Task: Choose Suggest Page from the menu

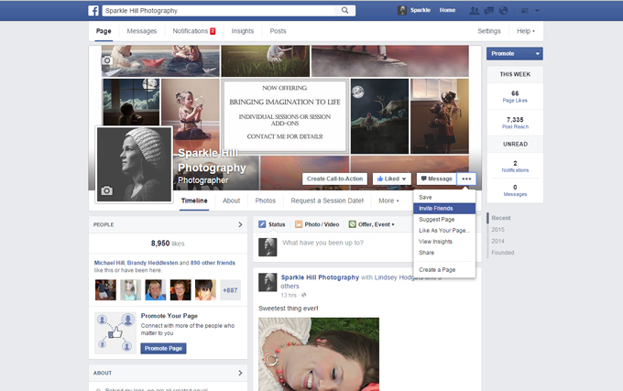Action: click(x=444, y=220)
